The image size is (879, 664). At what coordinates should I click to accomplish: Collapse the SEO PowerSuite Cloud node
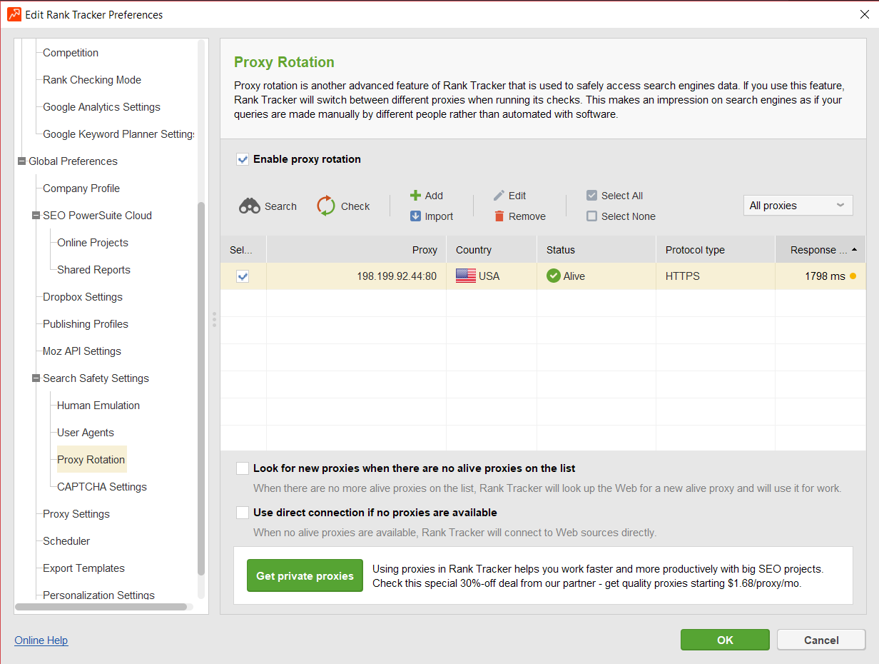(36, 216)
